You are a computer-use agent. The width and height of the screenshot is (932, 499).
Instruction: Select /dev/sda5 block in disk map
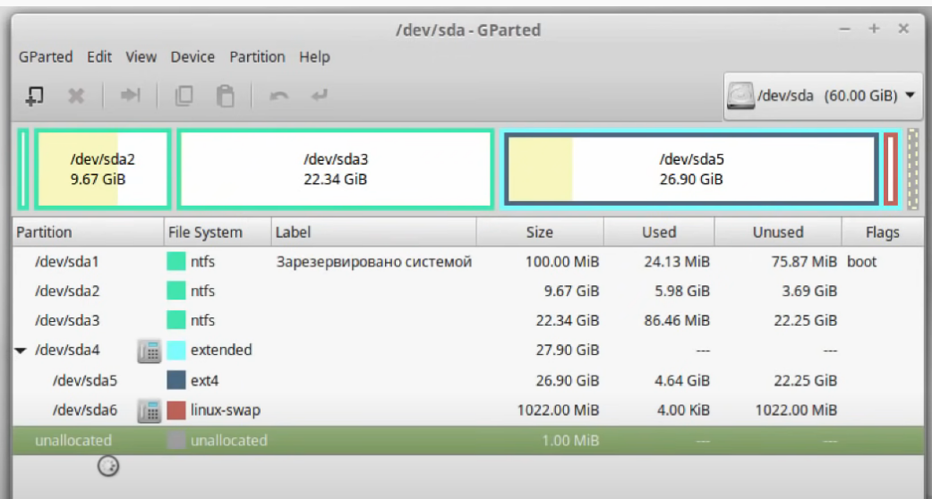(x=692, y=169)
